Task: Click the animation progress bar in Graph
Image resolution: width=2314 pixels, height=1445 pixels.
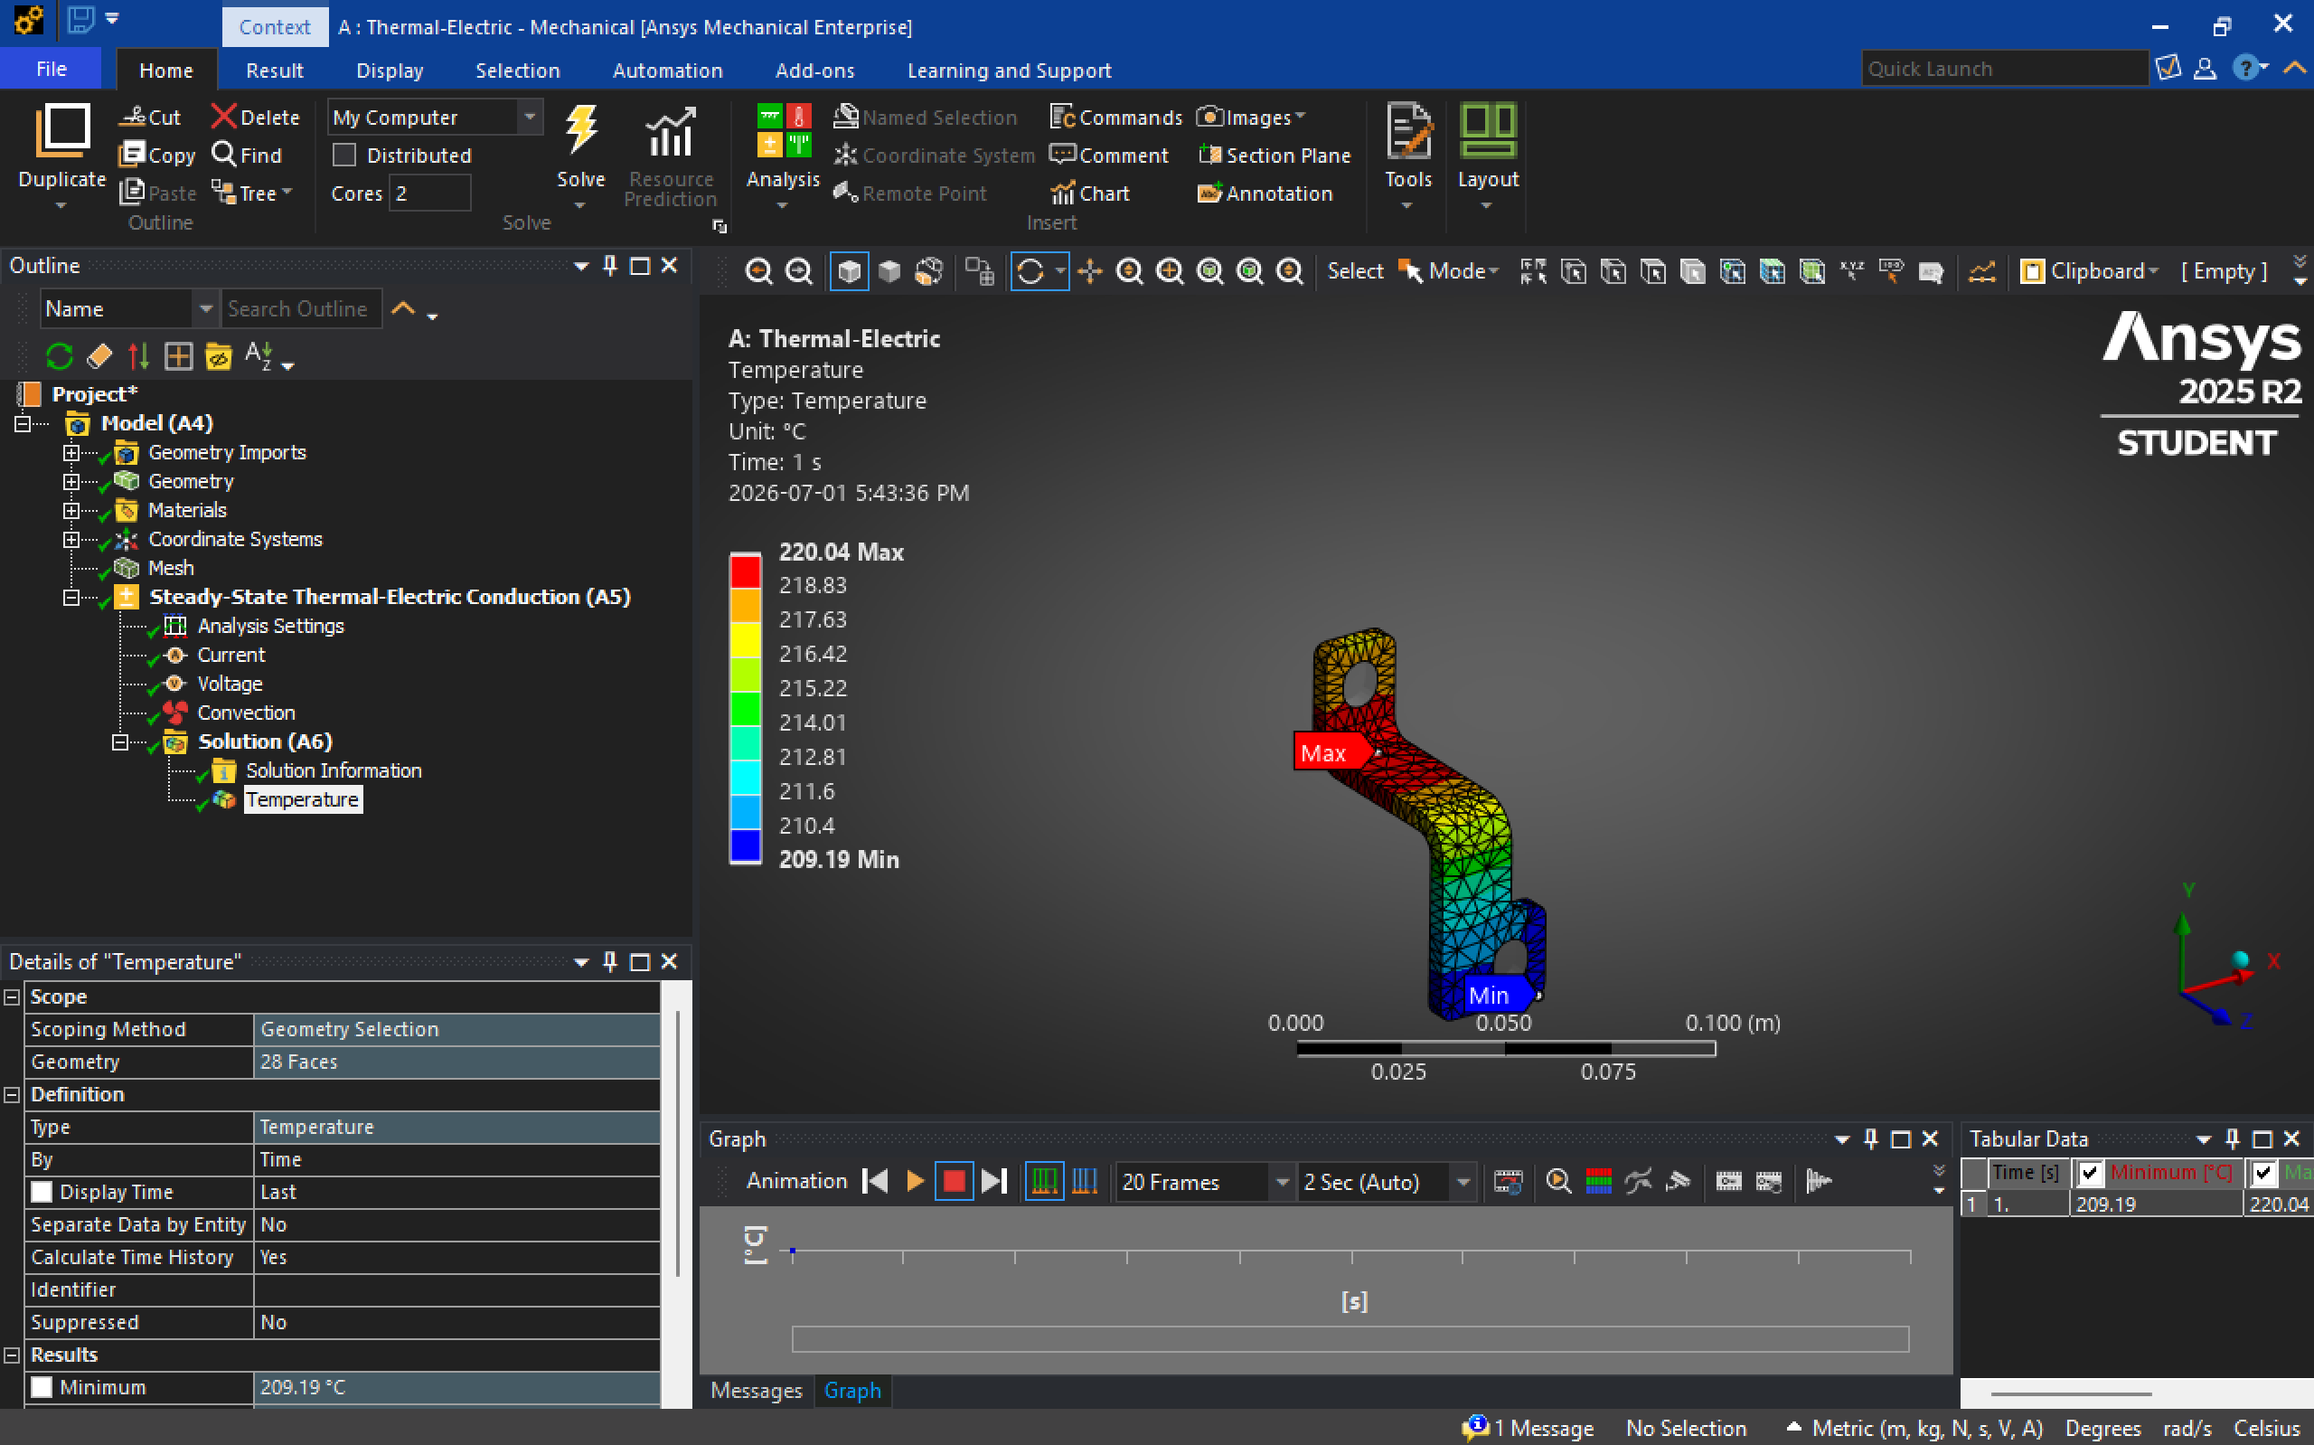Action: (1350, 1338)
